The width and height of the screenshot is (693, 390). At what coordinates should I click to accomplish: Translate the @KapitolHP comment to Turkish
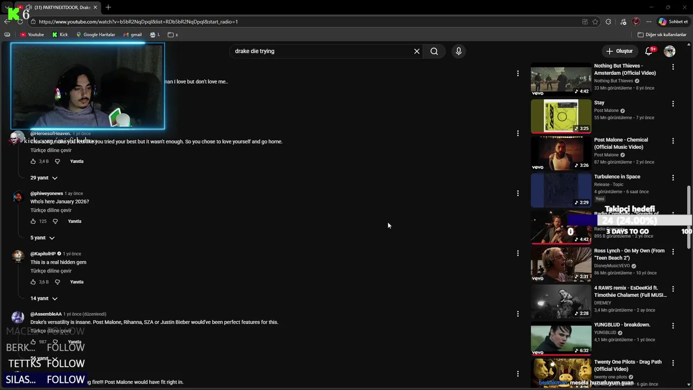click(x=51, y=271)
